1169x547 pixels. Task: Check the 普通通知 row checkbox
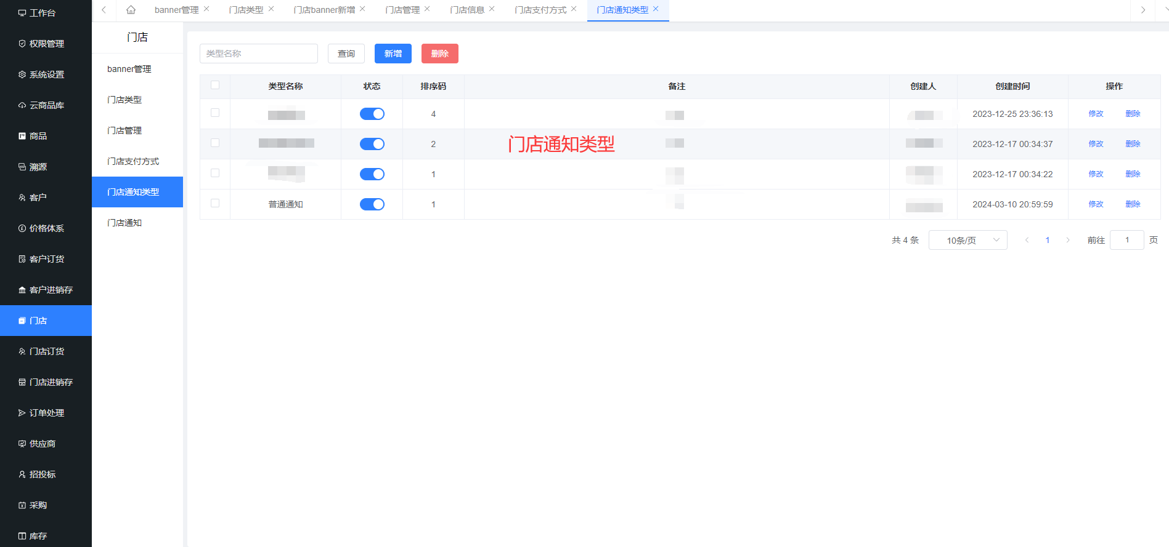click(215, 203)
